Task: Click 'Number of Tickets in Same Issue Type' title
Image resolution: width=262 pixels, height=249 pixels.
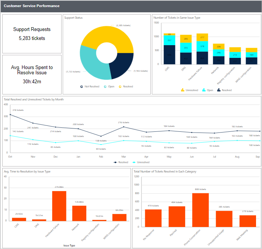Action: [x=177, y=18]
